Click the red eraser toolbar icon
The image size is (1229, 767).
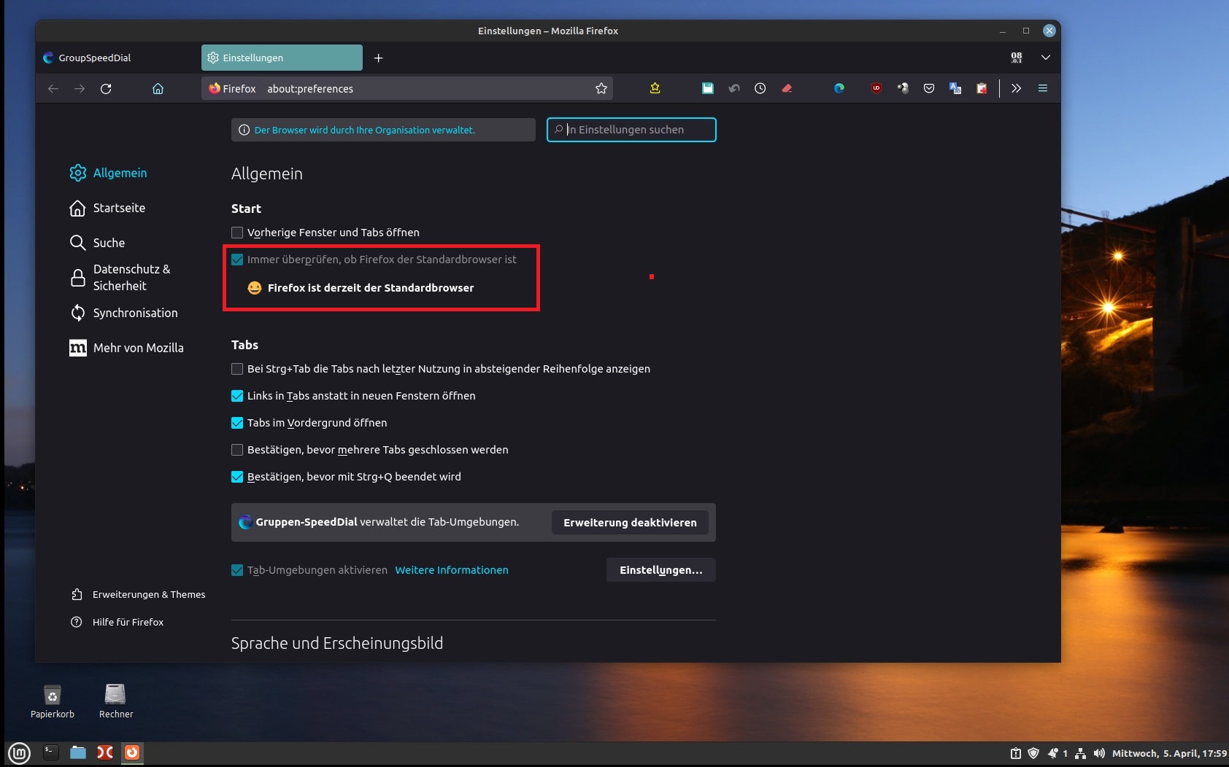787,88
